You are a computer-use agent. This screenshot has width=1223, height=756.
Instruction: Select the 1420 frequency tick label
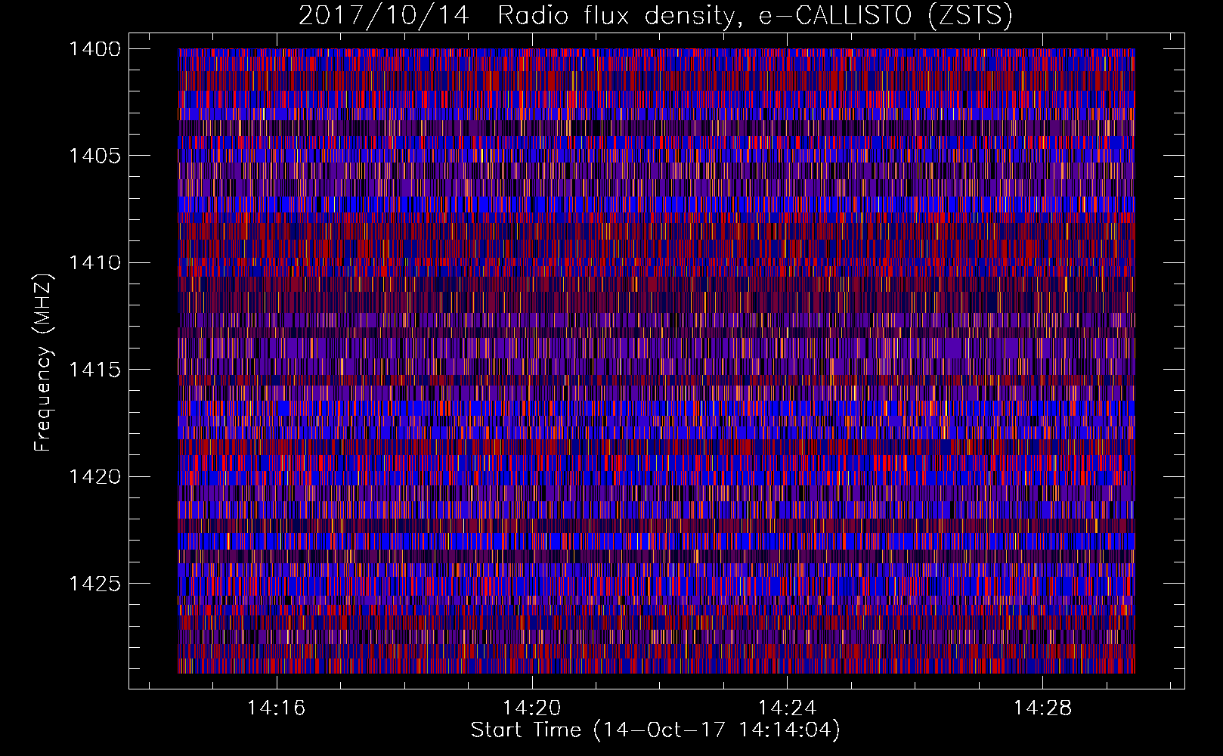coord(94,477)
